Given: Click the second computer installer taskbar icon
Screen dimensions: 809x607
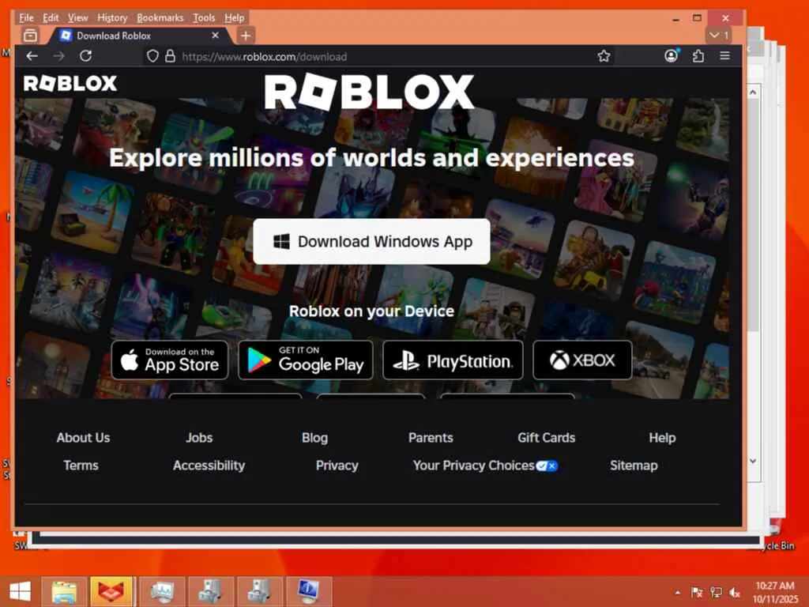Looking at the screenshot, I should (x=259, y=591).
